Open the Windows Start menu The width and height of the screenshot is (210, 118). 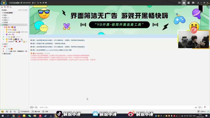(3, 116)
